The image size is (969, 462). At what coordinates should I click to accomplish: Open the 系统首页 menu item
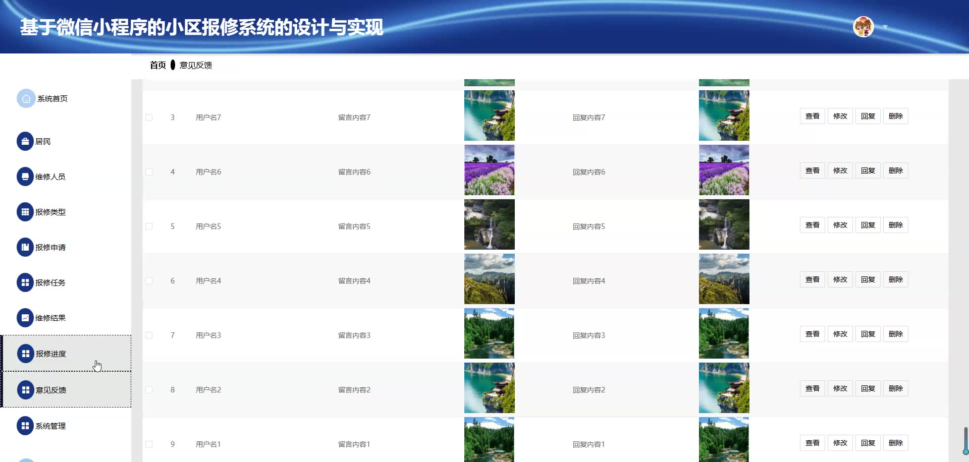click(x=52, y=98)
